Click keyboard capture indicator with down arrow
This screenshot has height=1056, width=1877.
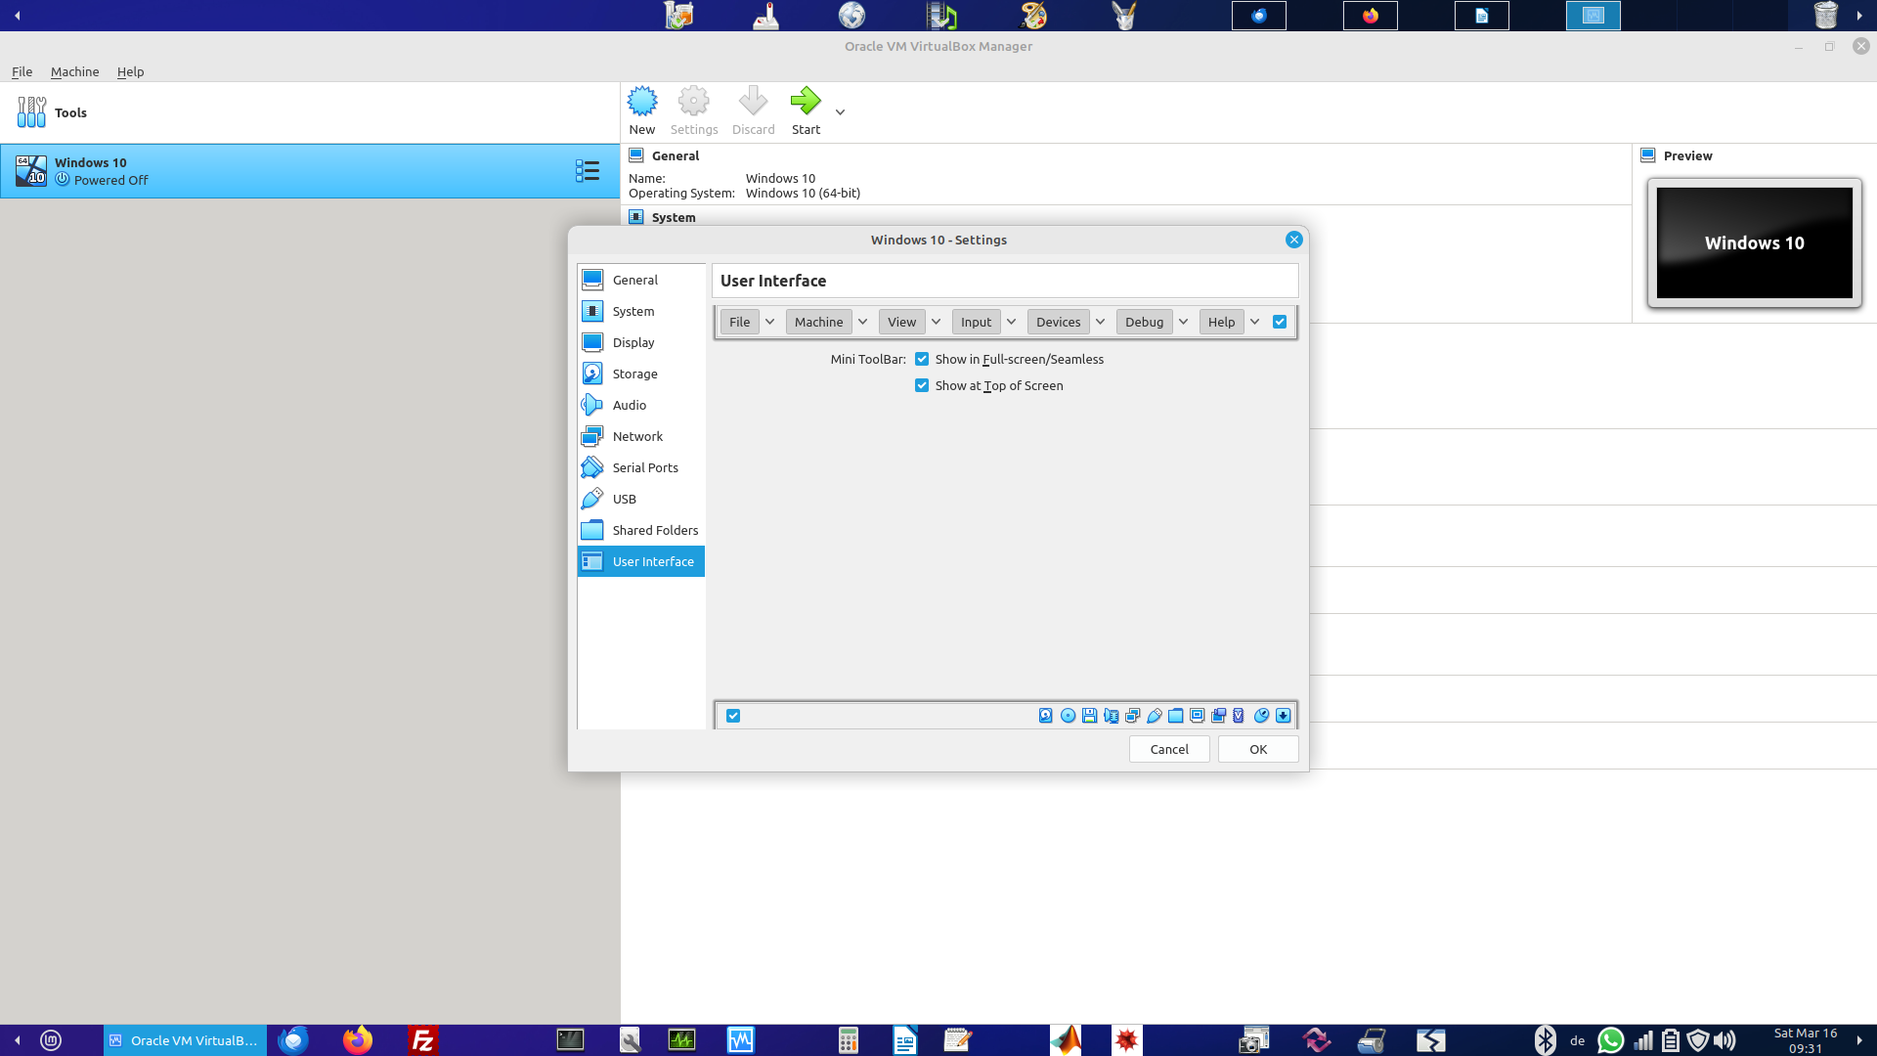(1283, 716)
